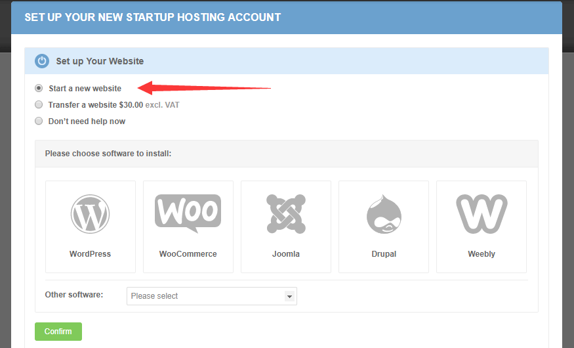Click the Start a new website label text
Screen dimensions: 574x348
click(85, 88)
